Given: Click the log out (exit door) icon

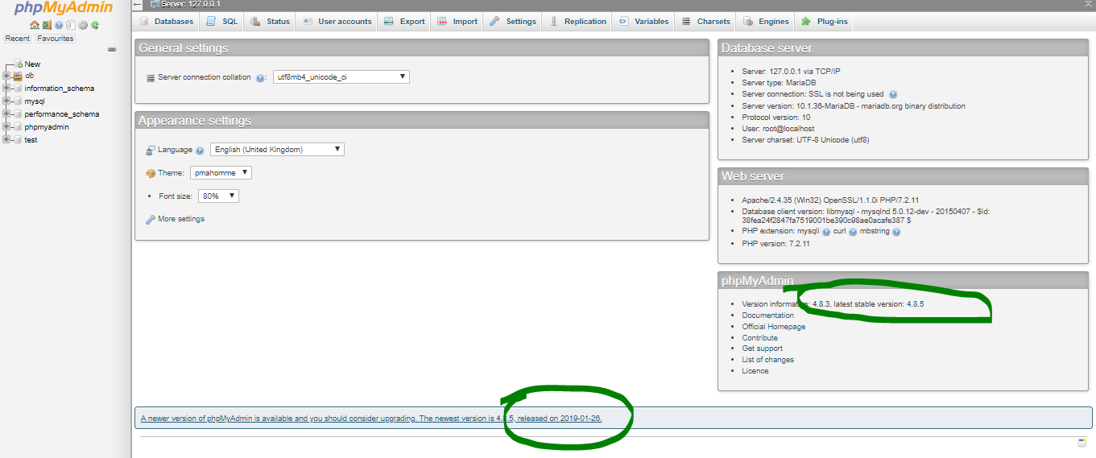Looking at the screenshot, I should coord(47,25).
